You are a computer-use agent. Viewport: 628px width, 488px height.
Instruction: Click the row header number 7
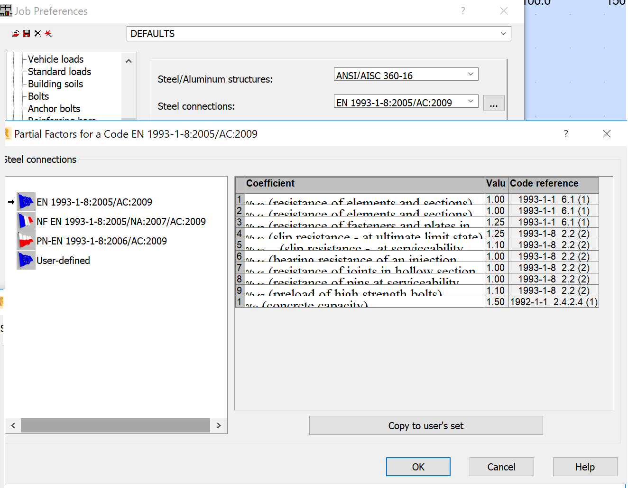[240, 268]
